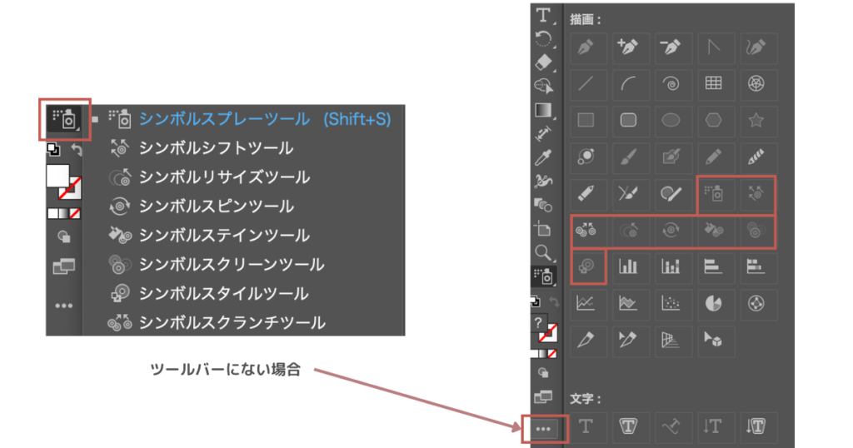Pick the Polar Grid tool icon
The width and height of the screenshot is (853, 448).
756,83
